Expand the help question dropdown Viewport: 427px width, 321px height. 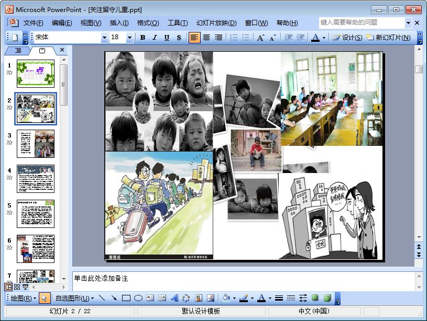point(408,23)
